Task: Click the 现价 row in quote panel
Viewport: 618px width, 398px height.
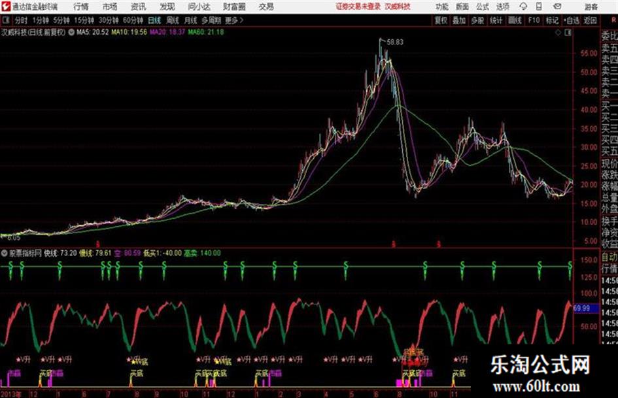Action: (609, 163)
